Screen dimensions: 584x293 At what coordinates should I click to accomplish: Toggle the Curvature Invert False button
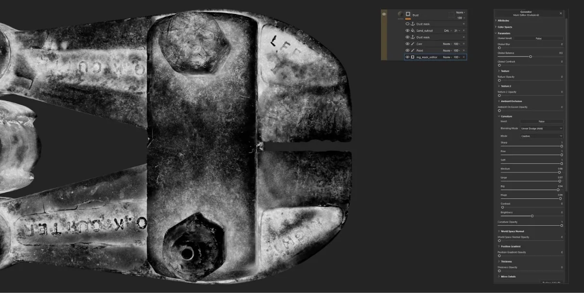pos(541,121)
